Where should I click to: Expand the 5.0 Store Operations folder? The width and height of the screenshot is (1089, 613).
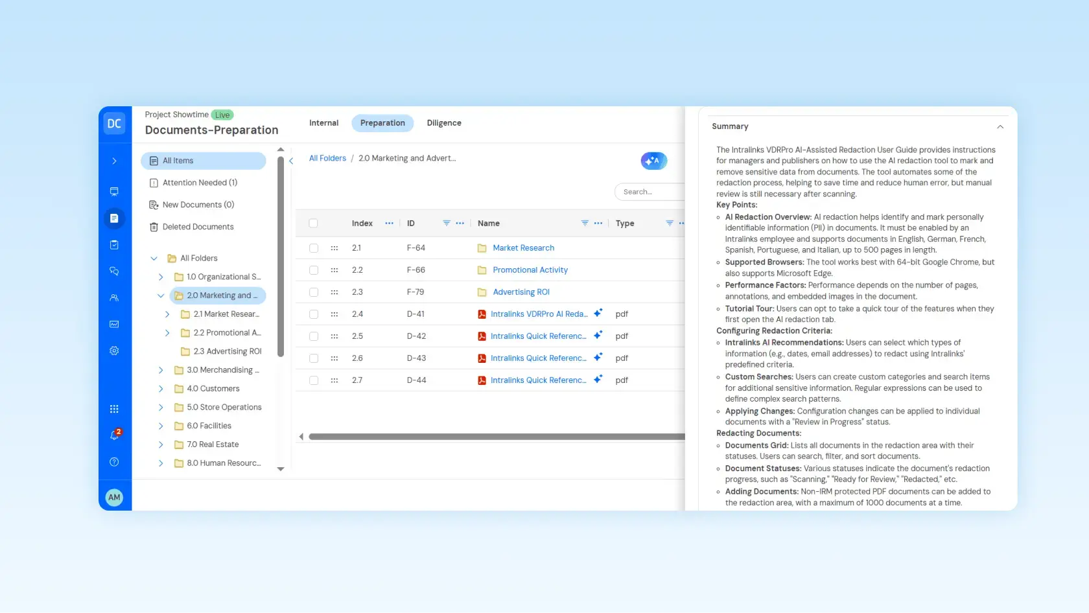161,408
